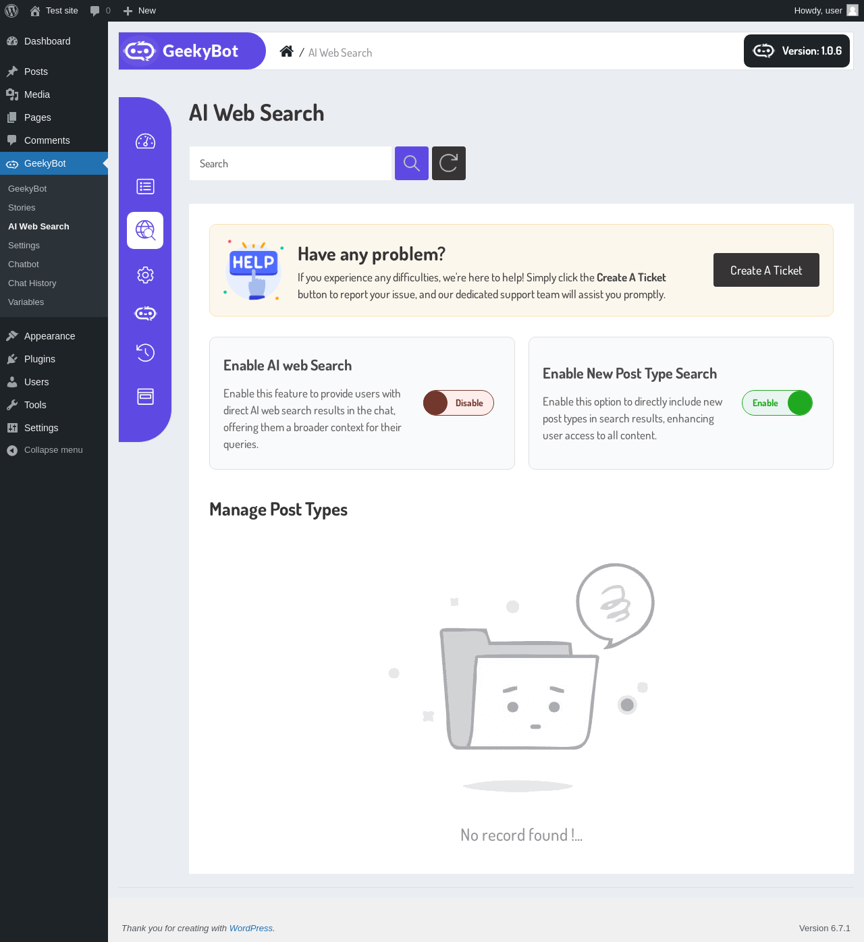Click the dark reset refresh button
Screen dimensions: 864x942
(449, 163)
